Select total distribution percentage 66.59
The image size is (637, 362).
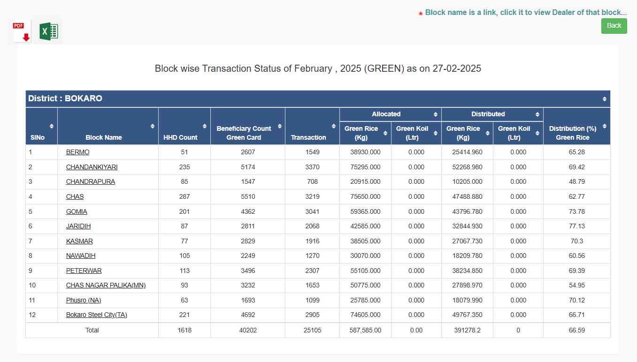[576, 330]
